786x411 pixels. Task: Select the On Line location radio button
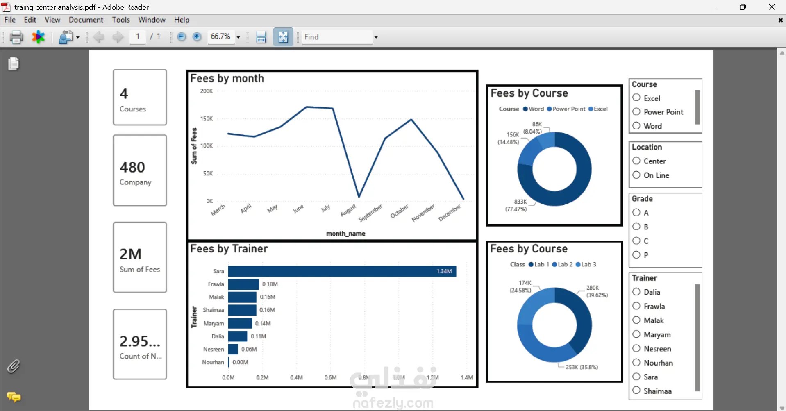click(x=636, y=175)
